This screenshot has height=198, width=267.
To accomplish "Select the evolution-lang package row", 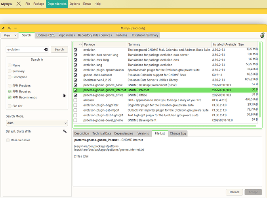I will [166, 65].
